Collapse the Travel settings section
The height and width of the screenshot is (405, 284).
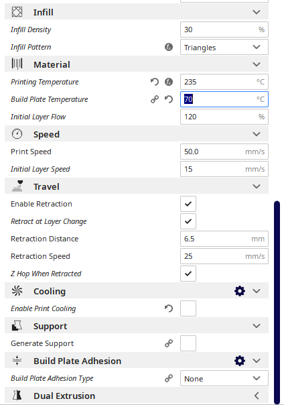tap(137, 186)
